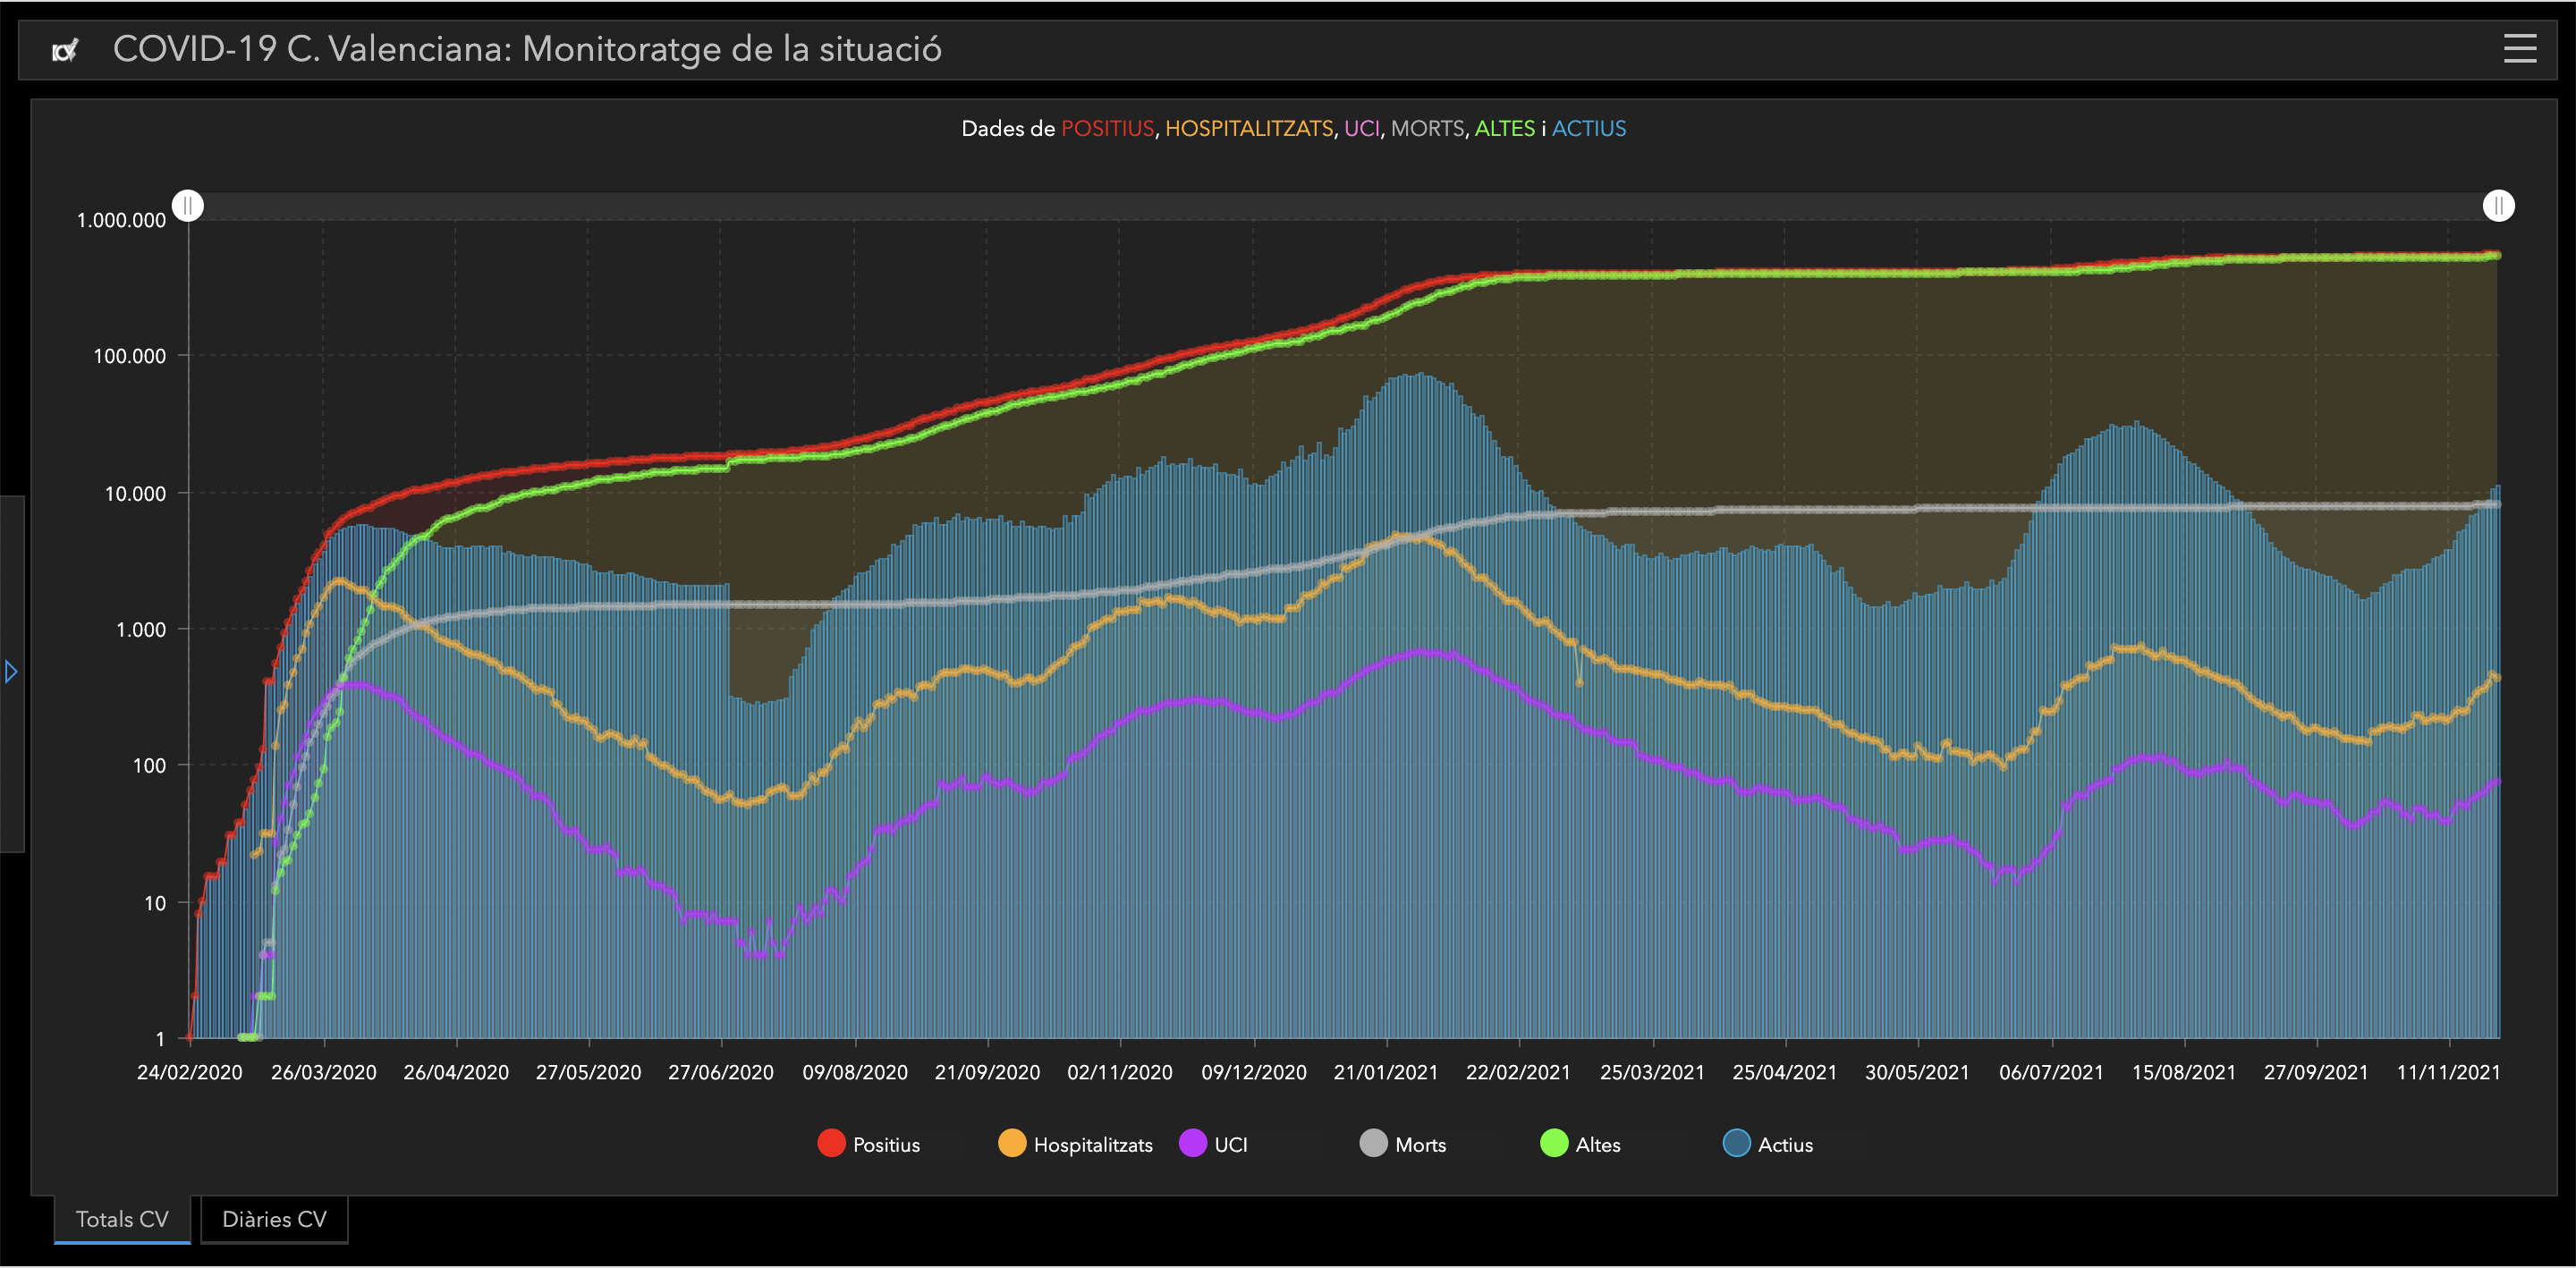This screenshot has width=2576, height=1268.
Task: Toggle the Altes green legend circle
Action: click(1554, 1143)
